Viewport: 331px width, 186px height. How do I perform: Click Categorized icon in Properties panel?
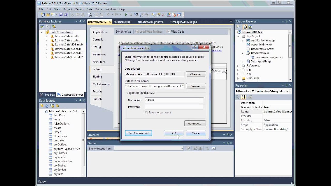click(x=238, y=97)
